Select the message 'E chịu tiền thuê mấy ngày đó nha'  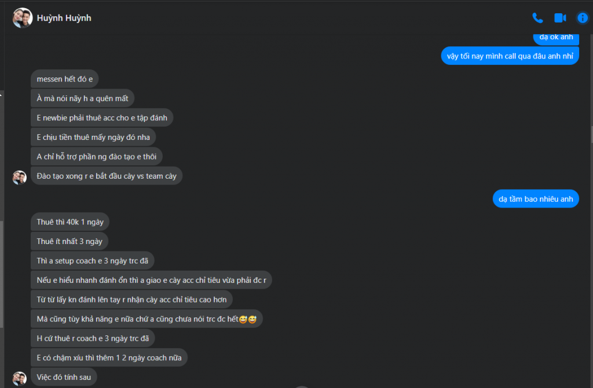93,137
